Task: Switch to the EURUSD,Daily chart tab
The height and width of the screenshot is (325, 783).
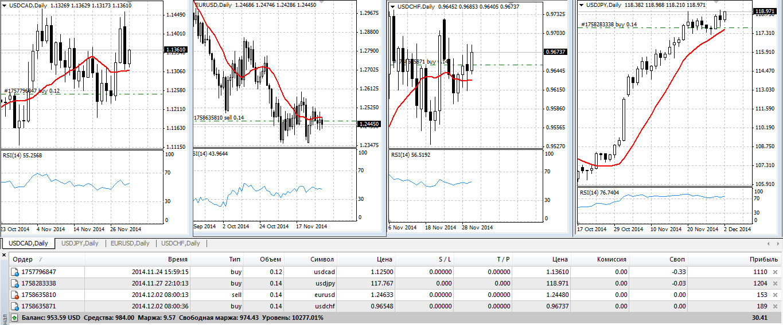Action: (x=130, y=243)
